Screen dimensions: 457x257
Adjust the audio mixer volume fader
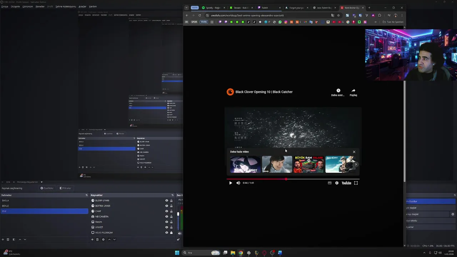[x=178, y=214]
